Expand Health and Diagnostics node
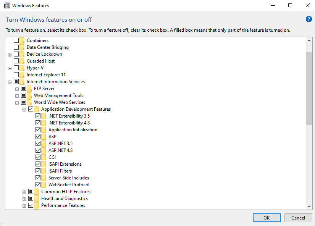Viewport: 315px width, 226px height. coord(24,199)
